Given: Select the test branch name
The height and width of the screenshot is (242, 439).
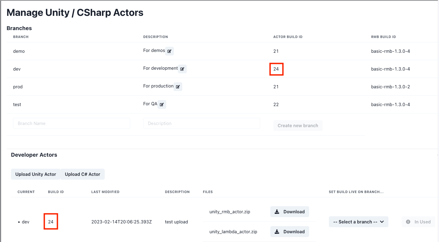Looking at the screenshot, I should [x=17, y=104].
